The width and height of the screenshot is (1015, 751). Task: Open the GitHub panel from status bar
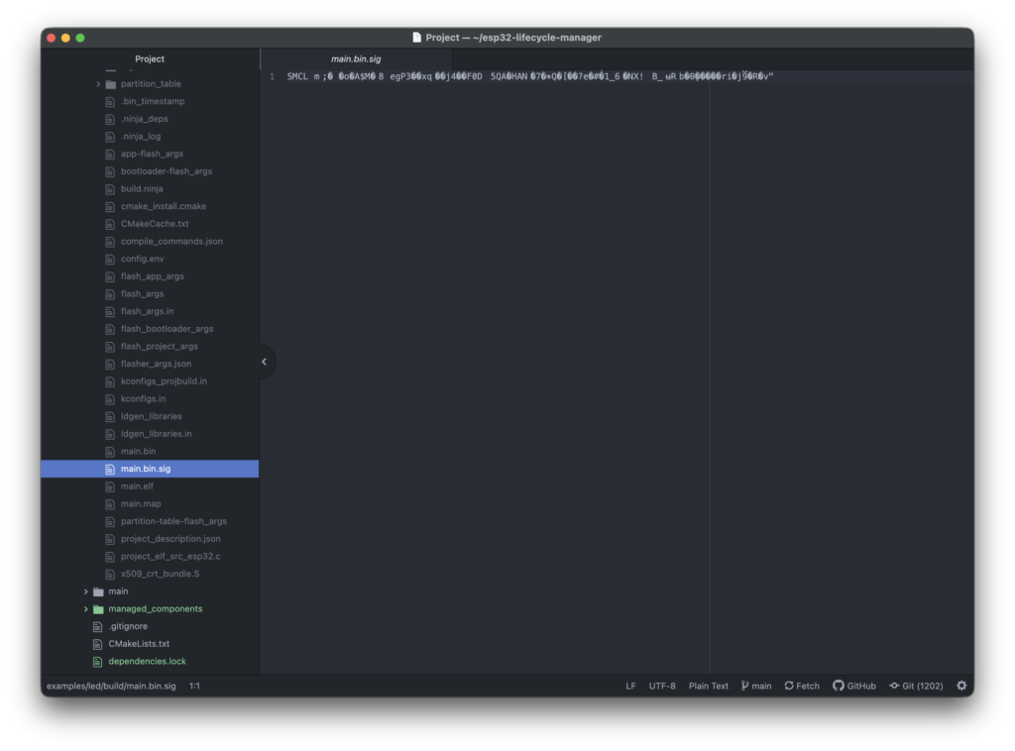click(x=853, y=686)
